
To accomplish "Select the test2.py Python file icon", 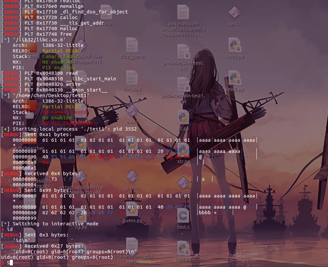I will coord(234,78).
